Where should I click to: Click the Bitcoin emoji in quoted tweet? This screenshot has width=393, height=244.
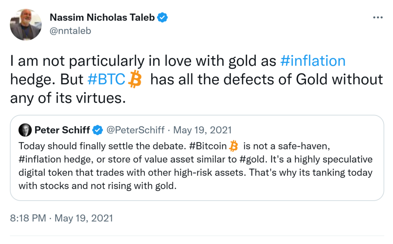[233, 146]
